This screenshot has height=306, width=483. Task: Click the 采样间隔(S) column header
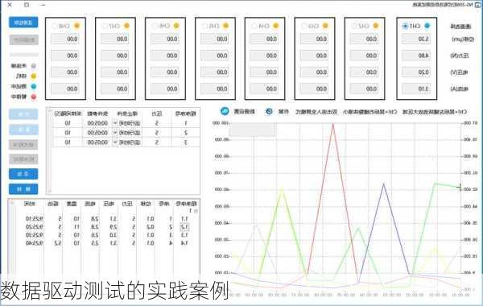click(68, 114)
